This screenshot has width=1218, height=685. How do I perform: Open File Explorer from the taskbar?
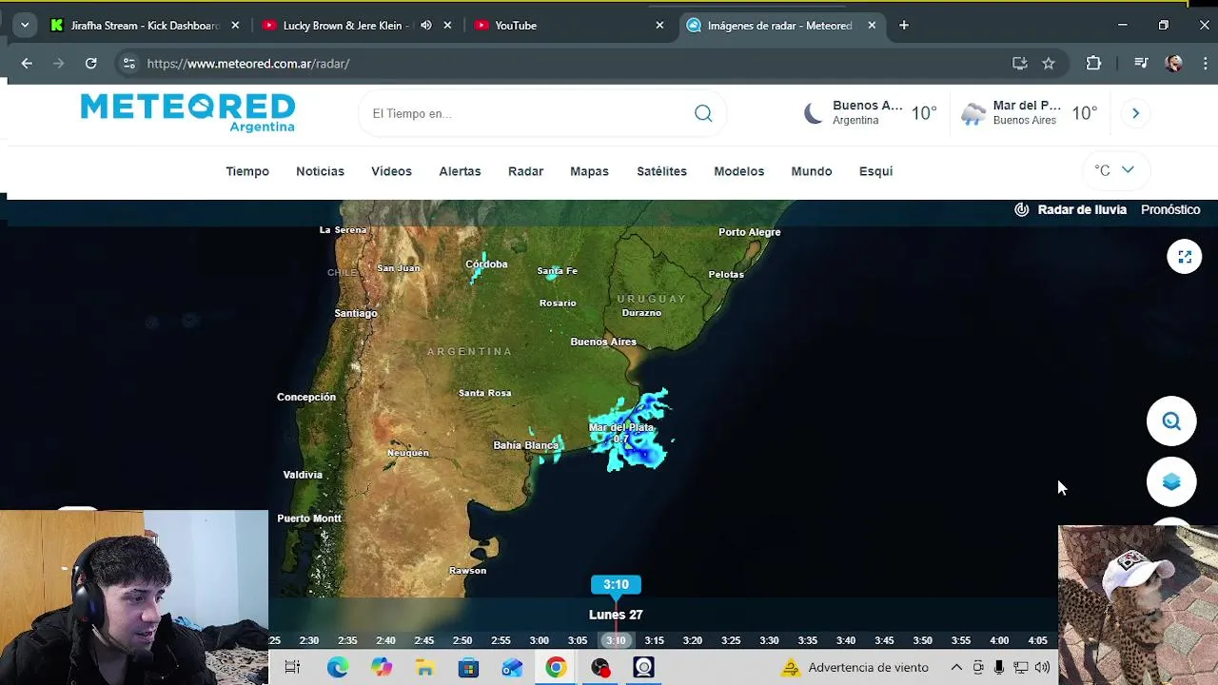click(424, 668)
